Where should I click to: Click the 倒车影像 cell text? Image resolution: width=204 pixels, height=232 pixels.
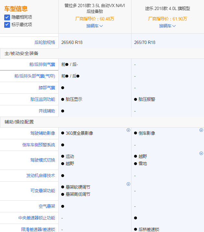147,133
